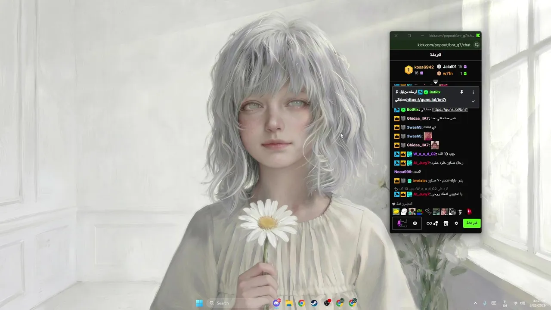Image resolution: width=551 pixels, height=310 pixels.
Task: Click the gift badge beside imrixie
Action: (x=410, y=181)
